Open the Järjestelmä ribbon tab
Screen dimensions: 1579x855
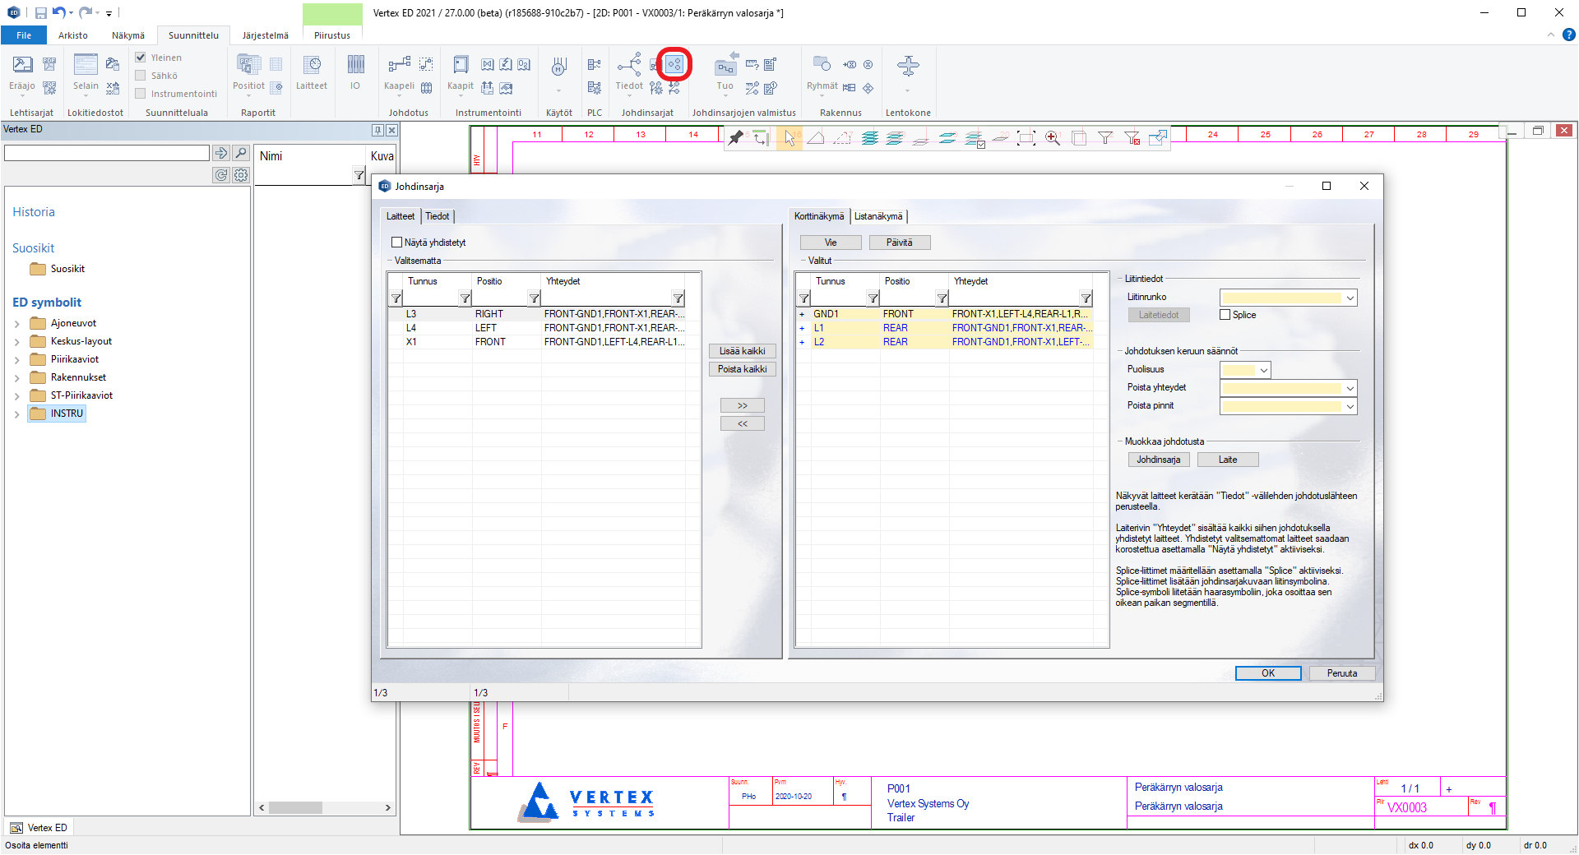point(265,35)
